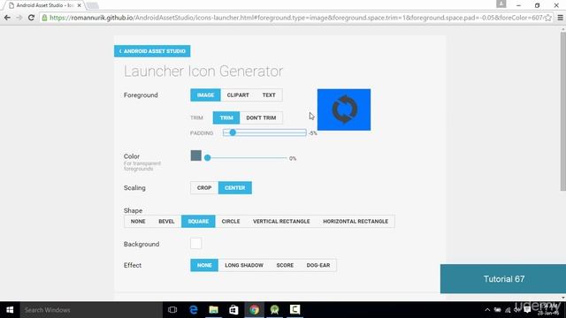This screenshot has width=566, height=318.
Task: Set scaling to CENTER
Action: tap(235, 188)
